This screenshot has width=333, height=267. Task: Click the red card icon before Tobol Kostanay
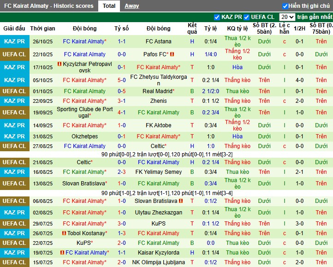(x=64, y=233)
